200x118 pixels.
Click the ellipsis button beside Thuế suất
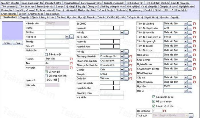(190, 115)
